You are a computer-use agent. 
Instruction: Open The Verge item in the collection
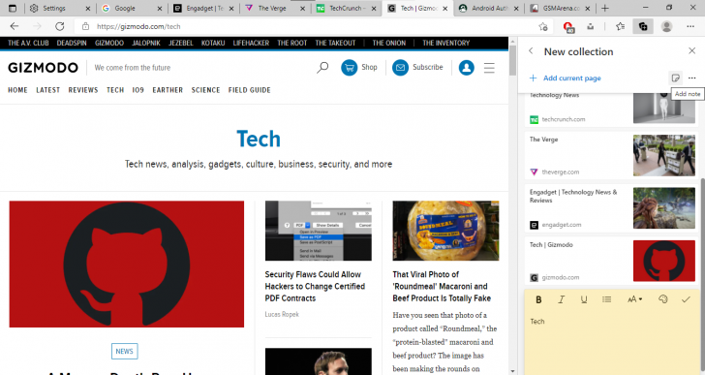pyautogui.click(x=611, y=156)
